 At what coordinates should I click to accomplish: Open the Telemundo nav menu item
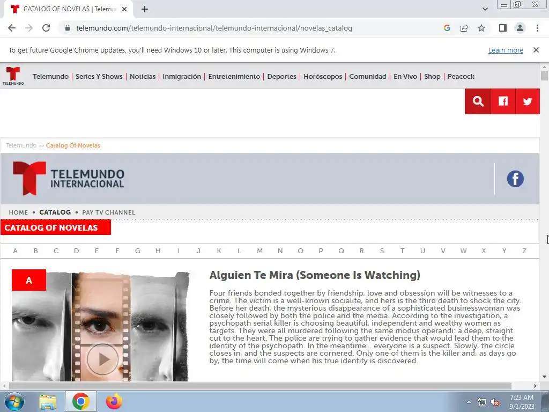[50, 76]
